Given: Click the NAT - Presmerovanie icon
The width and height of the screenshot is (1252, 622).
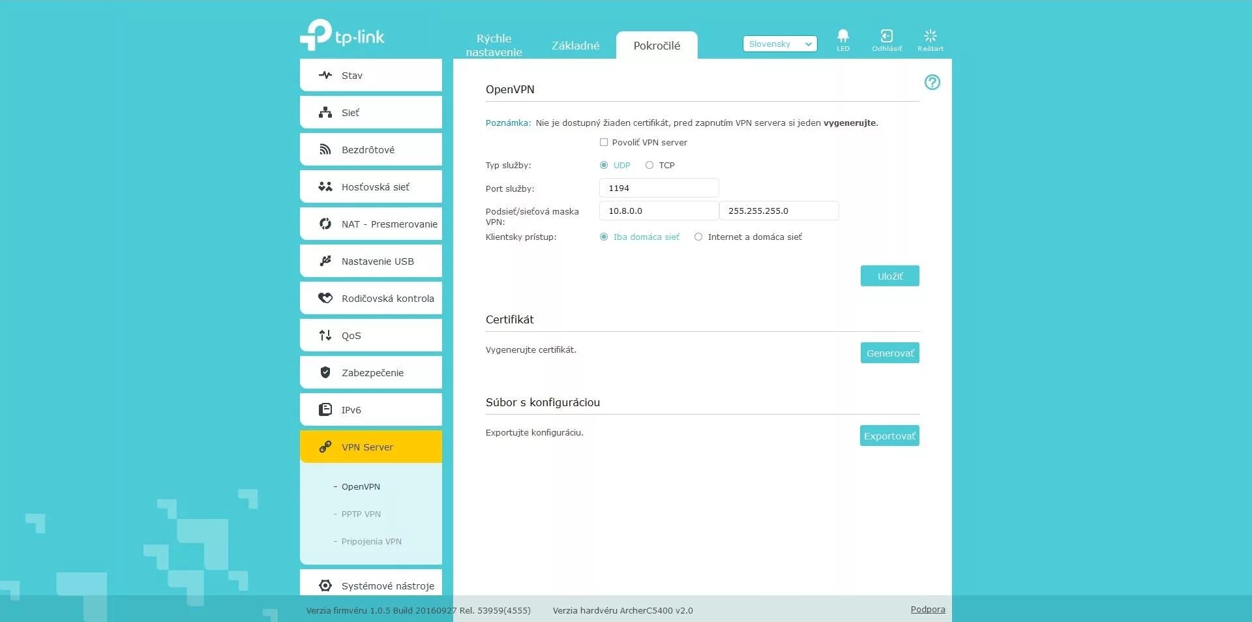Looking at the screenshot, I should point(325,224).
